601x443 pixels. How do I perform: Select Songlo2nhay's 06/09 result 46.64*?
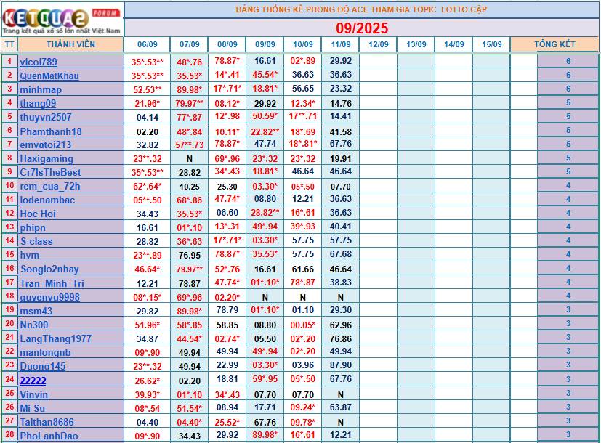[x=148, y=269]
